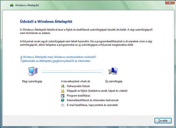
Task: Click Internetbeállítások és internetes kedvencek text
Action: pyautogui.click(x=93, y=100)
